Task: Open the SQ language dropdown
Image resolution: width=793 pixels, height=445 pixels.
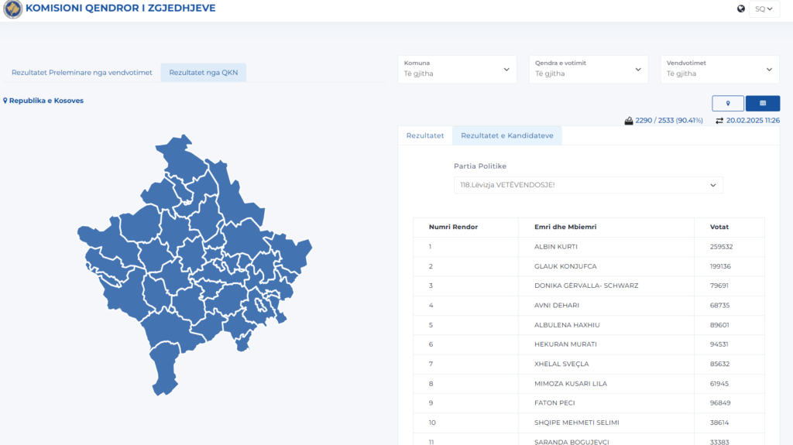Action: pos(764,9)
